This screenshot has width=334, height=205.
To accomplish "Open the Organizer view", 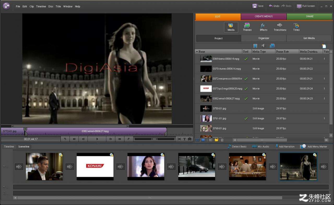I will pyautogui.click(x=264, y=38).
